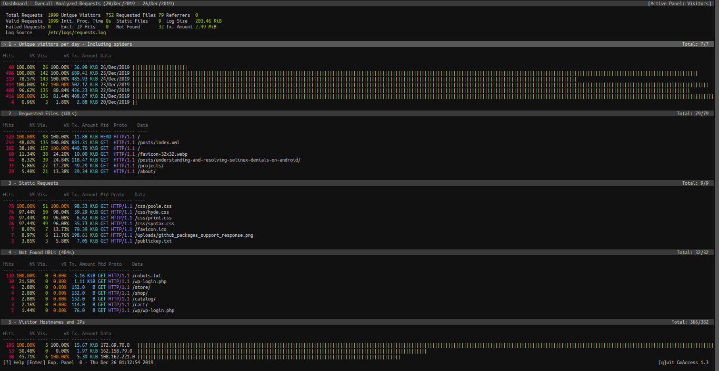
Task: Expand the Requested Files (URLs) panel
Action: [x=42, y=113]
